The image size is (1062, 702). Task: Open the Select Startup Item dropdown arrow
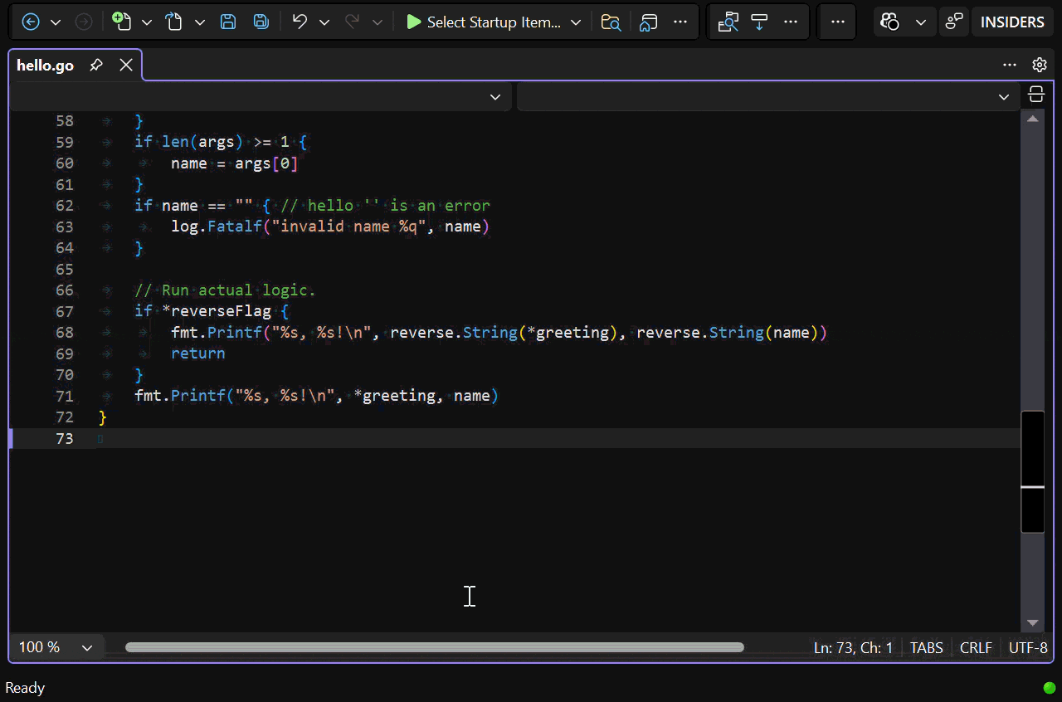click(x=576, y=22)
